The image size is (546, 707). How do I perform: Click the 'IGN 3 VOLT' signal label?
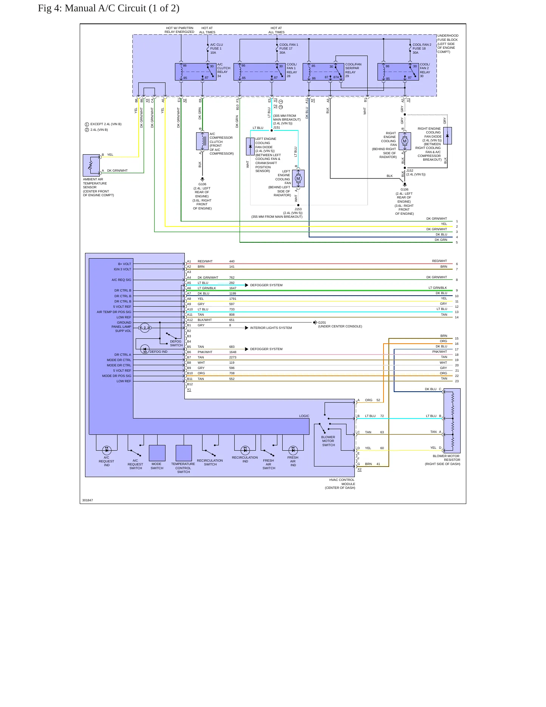click(x=122, y=269)
